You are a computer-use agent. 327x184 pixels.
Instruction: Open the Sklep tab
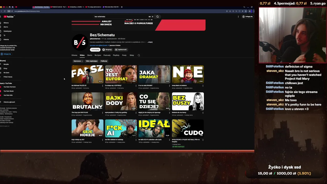click(132, 55)
